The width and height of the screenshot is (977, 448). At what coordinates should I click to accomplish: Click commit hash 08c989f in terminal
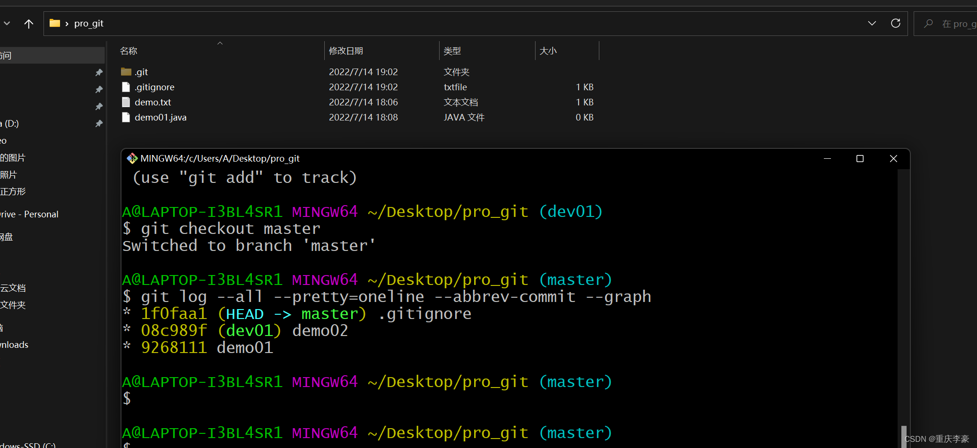coord(174,330)
